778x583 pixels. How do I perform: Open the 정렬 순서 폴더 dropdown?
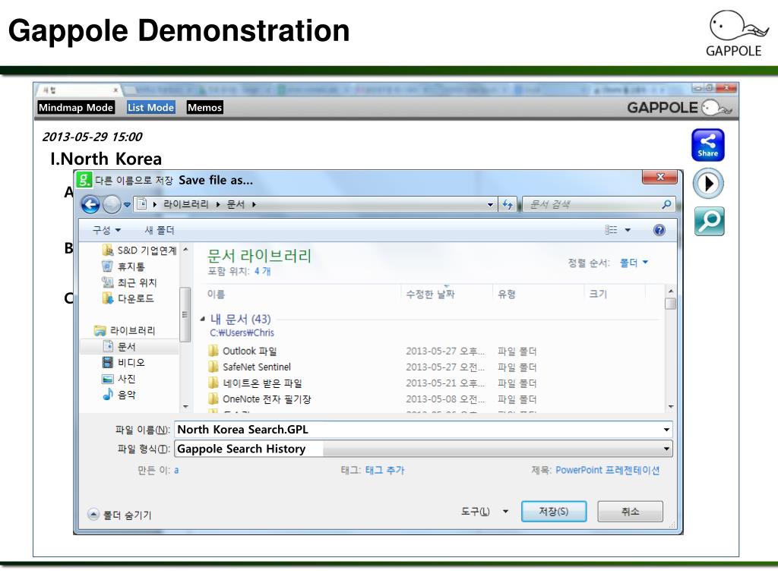click(634, 262)
